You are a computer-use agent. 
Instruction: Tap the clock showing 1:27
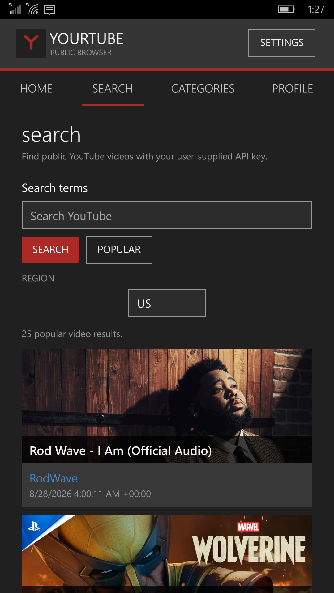coord(316,9)
